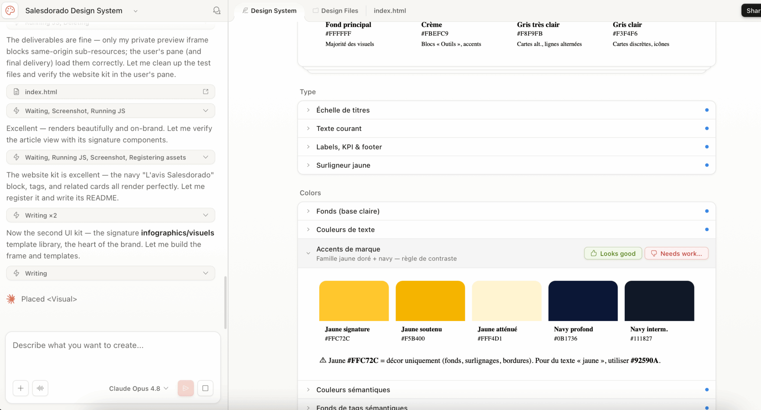Select the Jaune signature #FFC72C swatch
Viewport: 761px width, 410px height.
click(354, 301)
